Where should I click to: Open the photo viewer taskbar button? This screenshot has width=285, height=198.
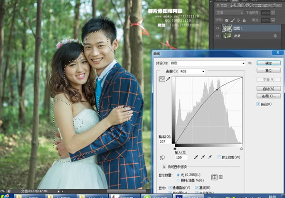click(x=124, y=196)
